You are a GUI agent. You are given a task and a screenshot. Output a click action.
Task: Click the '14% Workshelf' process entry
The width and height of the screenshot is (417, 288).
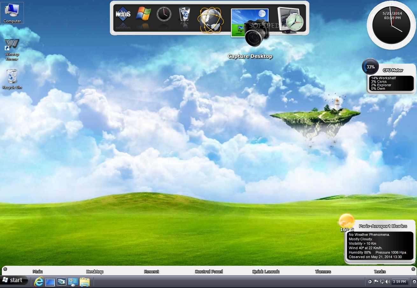(383, 78)
